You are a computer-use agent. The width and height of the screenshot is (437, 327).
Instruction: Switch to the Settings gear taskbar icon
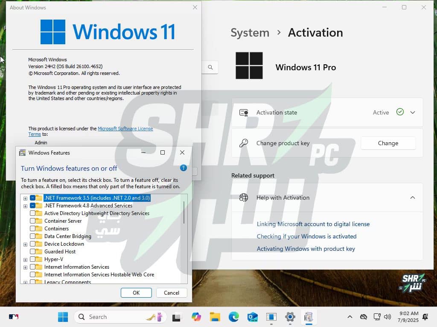tap(290, 317)
